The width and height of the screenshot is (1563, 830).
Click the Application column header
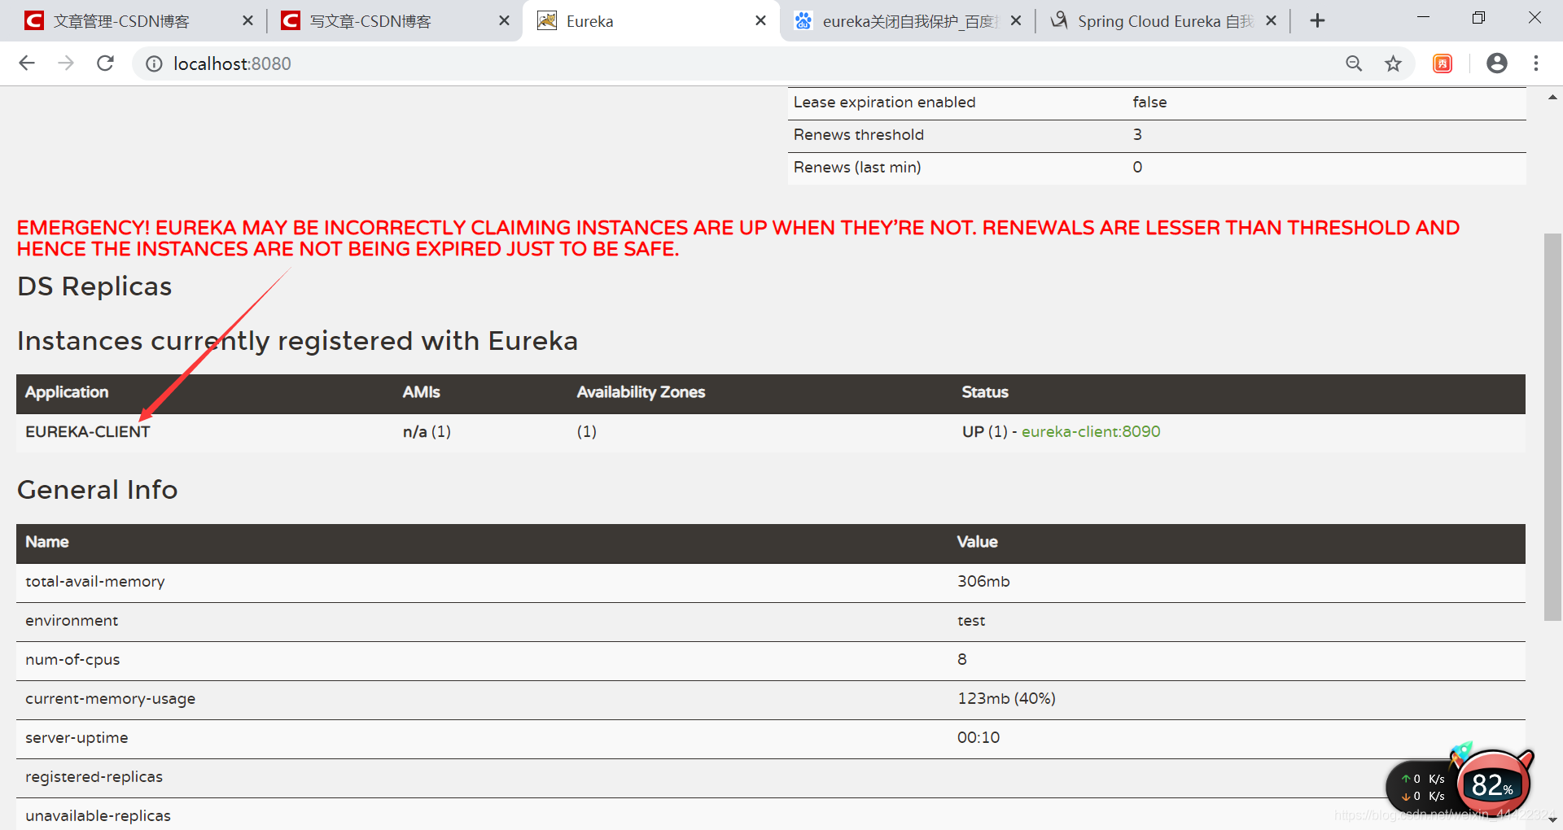(x=67, y=392)
